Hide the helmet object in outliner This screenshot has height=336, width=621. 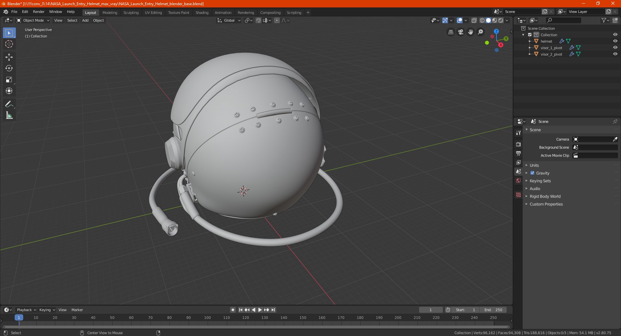click(615, 41)
